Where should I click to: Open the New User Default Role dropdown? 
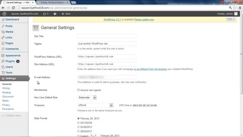pyautogui.click(x=87, y=97)
